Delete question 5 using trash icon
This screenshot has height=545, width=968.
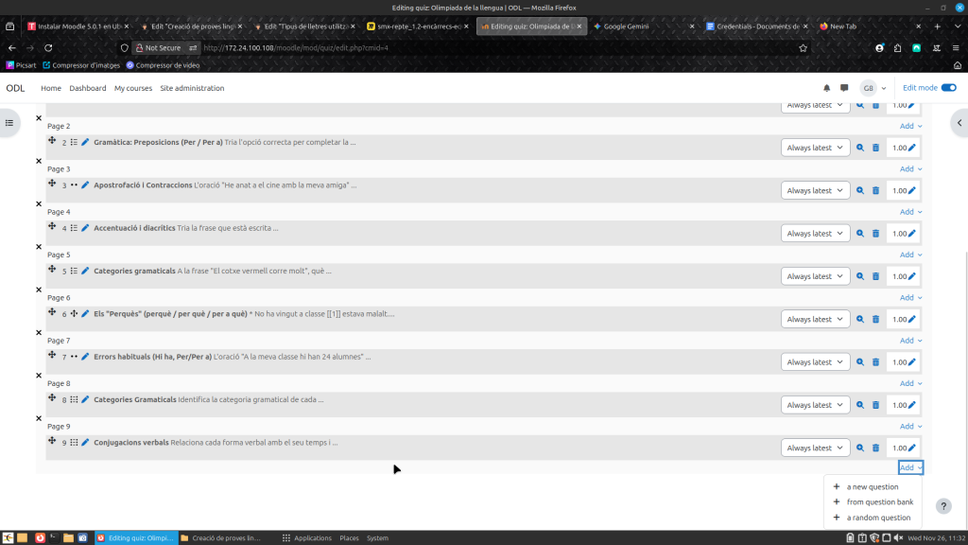pyautogui.click(x=875, y=276)
